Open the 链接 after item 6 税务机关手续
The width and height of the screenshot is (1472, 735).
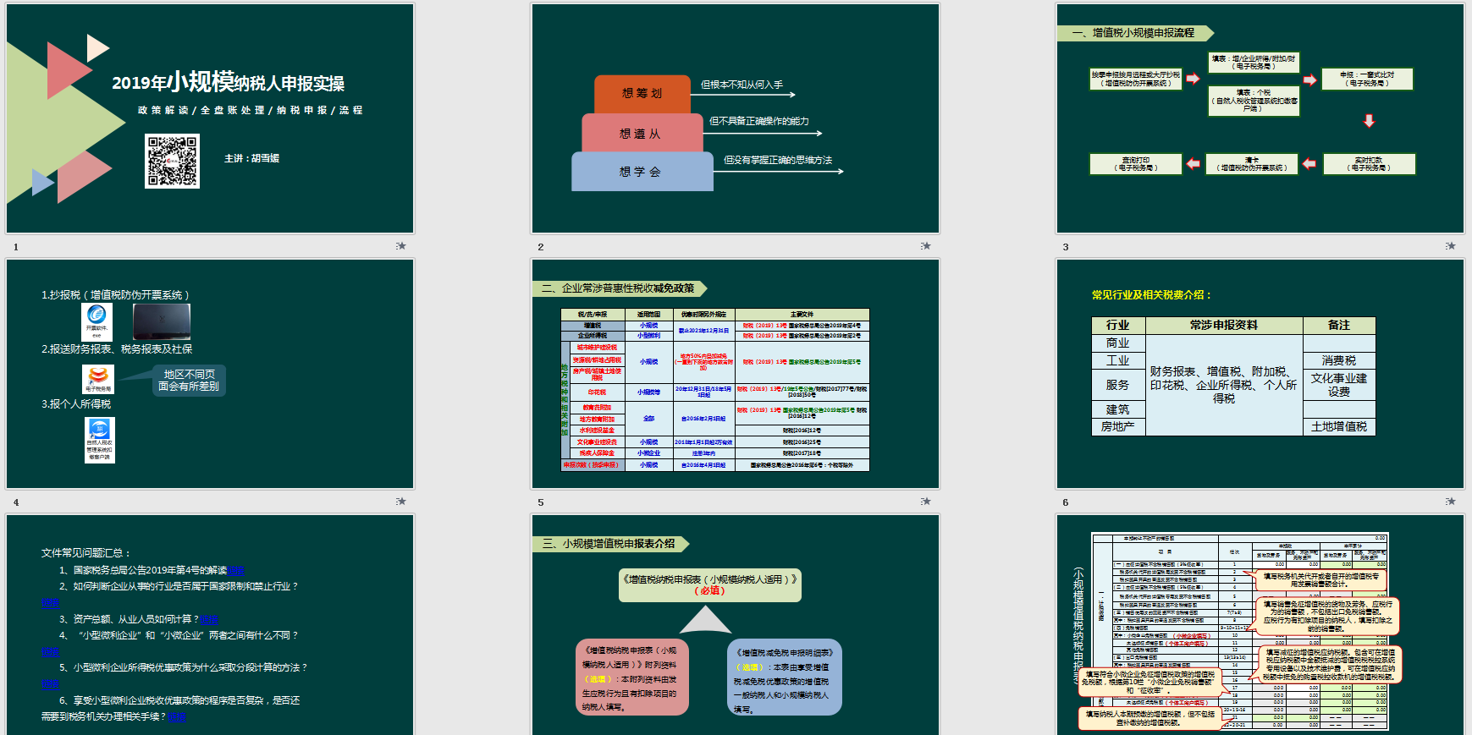click(x=177, y=716)
